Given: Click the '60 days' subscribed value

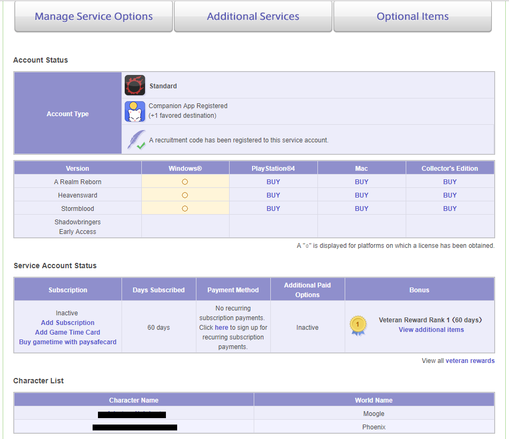Looking at the screenshot, I should [159, 327].
